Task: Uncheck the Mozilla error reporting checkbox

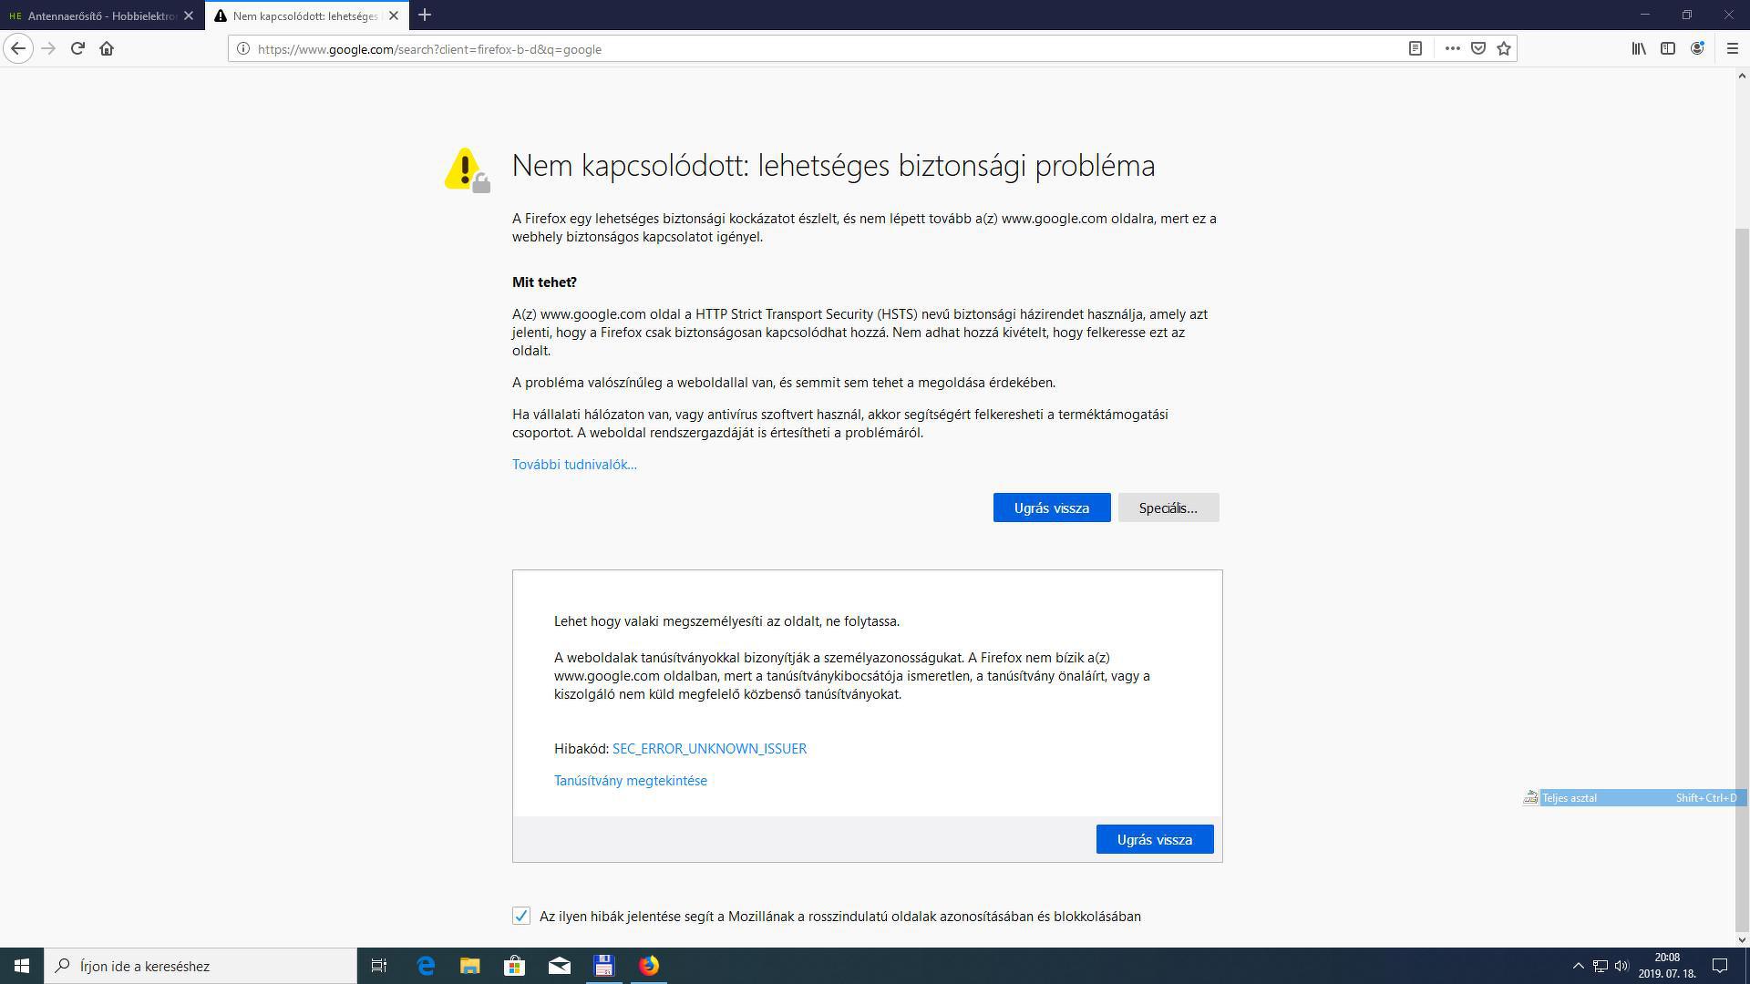Action: coord(521,916)
